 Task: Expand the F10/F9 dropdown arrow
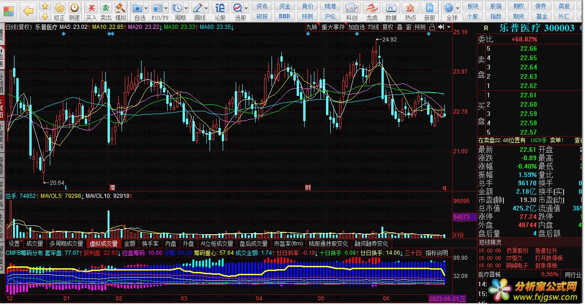coord(166,8)
